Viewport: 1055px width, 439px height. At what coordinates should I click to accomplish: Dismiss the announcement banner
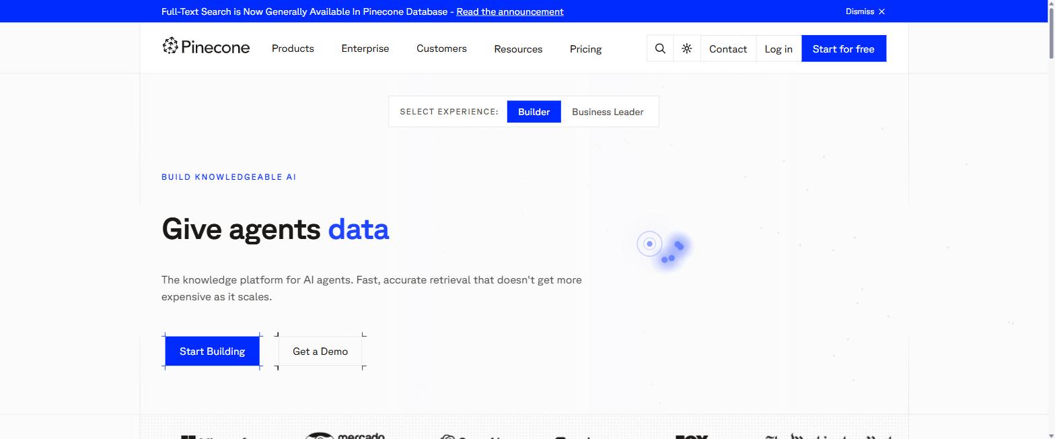[x=865, y=11]
